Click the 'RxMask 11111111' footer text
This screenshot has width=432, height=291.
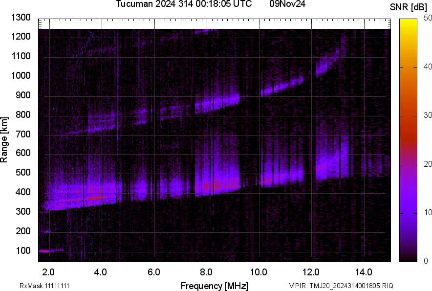[44, 286]
